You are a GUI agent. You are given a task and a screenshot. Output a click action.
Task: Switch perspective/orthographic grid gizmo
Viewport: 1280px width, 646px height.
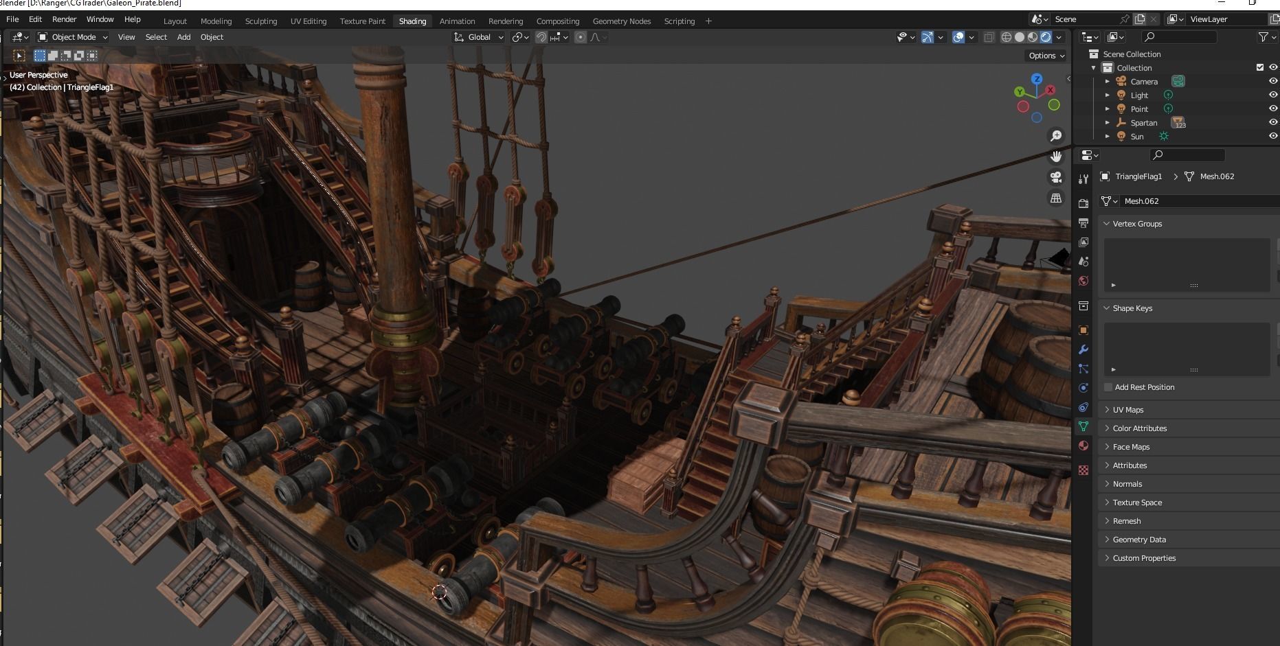tap(1056, 198)
